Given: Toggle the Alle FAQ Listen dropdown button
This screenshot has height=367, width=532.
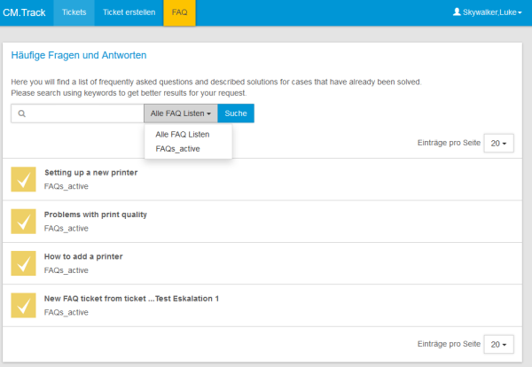Looking at the screenshot, I should tap(181, 113).
